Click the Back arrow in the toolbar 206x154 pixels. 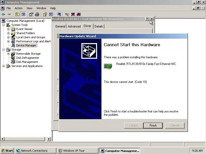point(3,14)
